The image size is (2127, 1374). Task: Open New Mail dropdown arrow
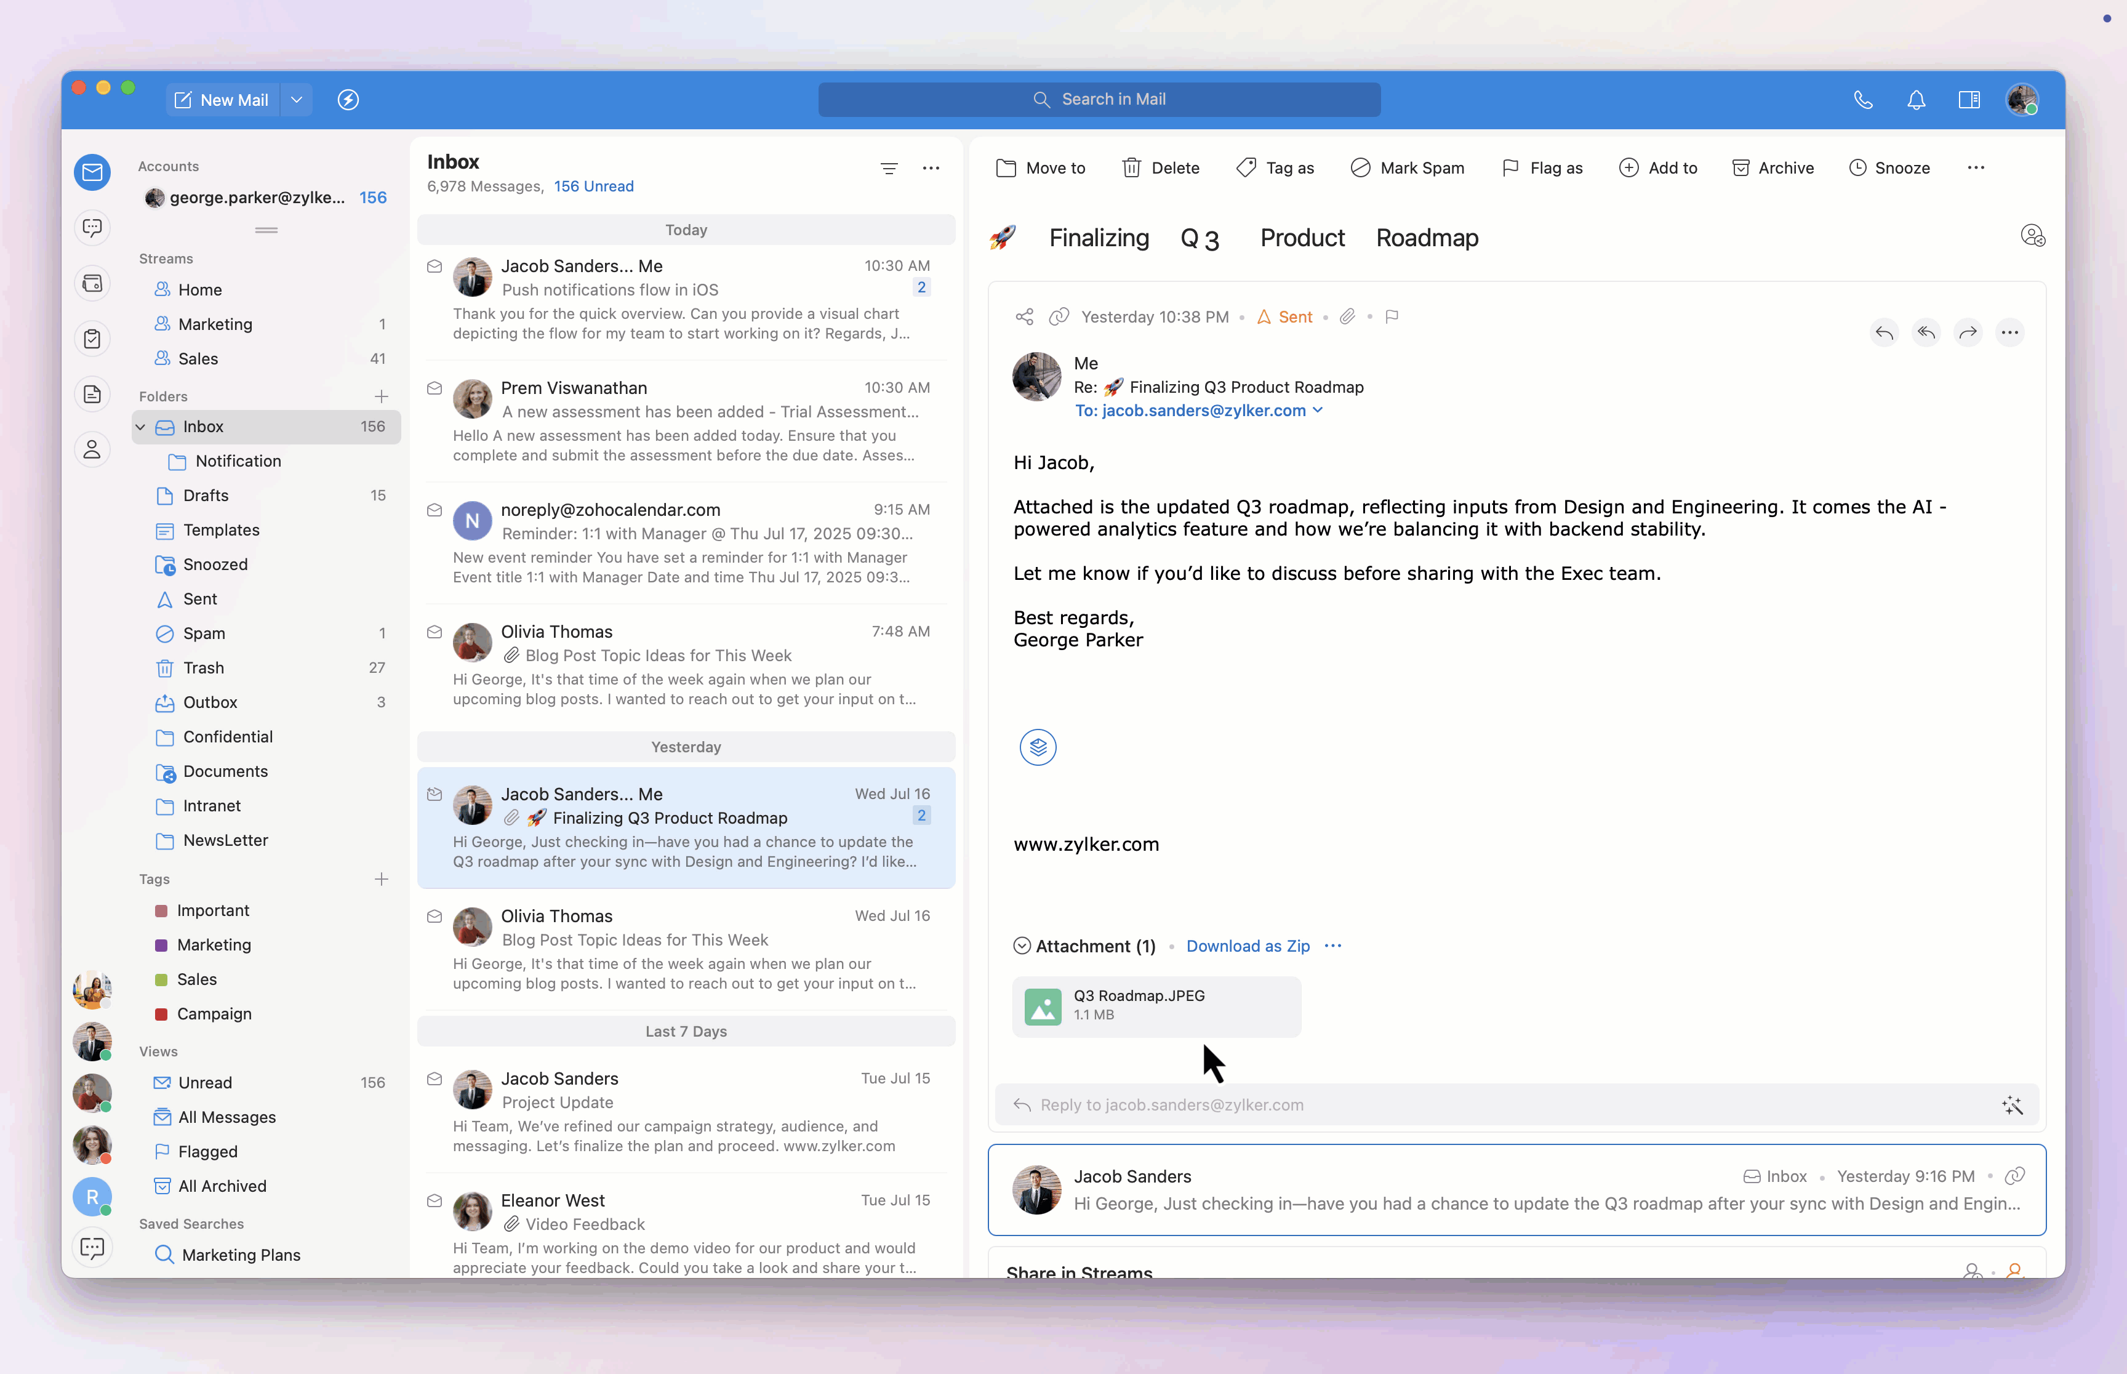coord(297,100)
